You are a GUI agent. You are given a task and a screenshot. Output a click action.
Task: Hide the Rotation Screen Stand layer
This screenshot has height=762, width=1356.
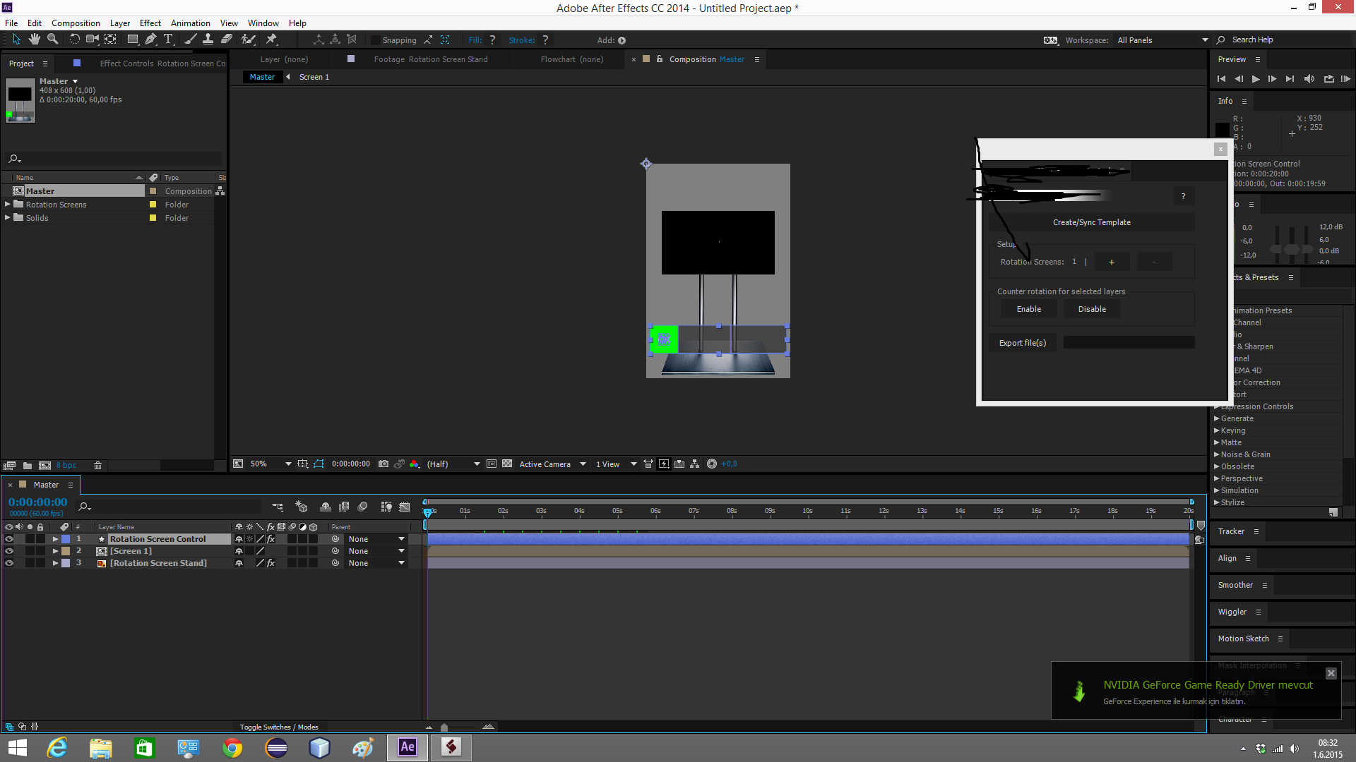coord(9,563)
